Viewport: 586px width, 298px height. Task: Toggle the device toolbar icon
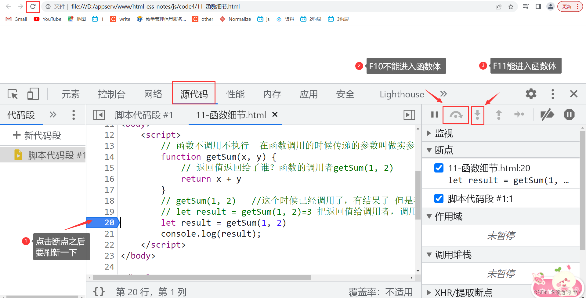coord(33,94)
